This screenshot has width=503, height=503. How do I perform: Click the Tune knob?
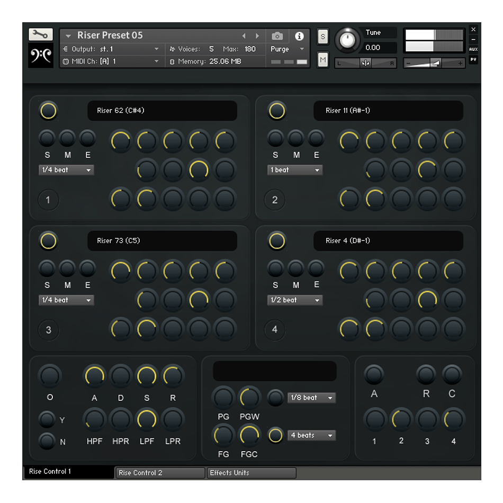click(x=347, y=40)
